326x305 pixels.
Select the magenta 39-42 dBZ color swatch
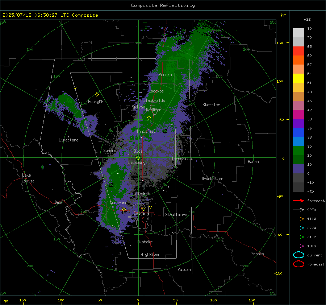pyautogui.click(x=298, y=115)
